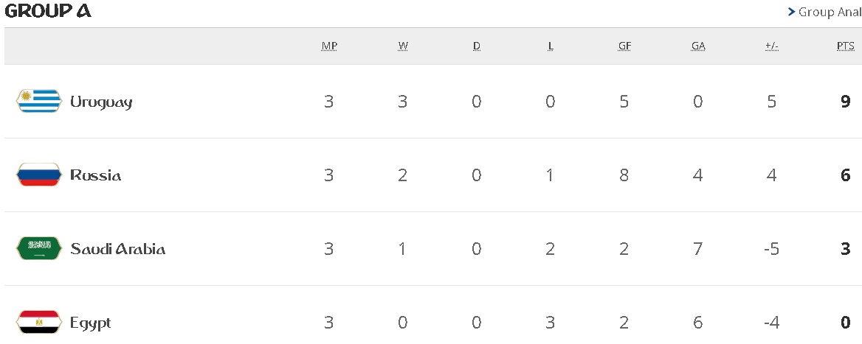This screenshot has width=862, height=344.
Task: Open the Saudi Arabia team page
Action: [x=117, y=249]
